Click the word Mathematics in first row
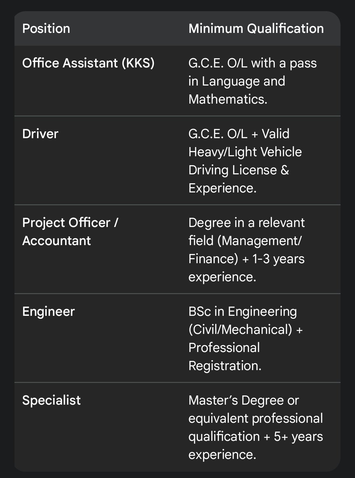The height and width of the screenshot is (478, 355). point(228,99)
